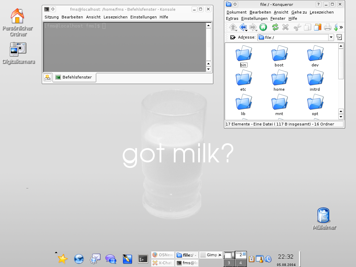Switch to OSNews taskbar entry
The height and width of the screenshot is (267, 356).
163,255
